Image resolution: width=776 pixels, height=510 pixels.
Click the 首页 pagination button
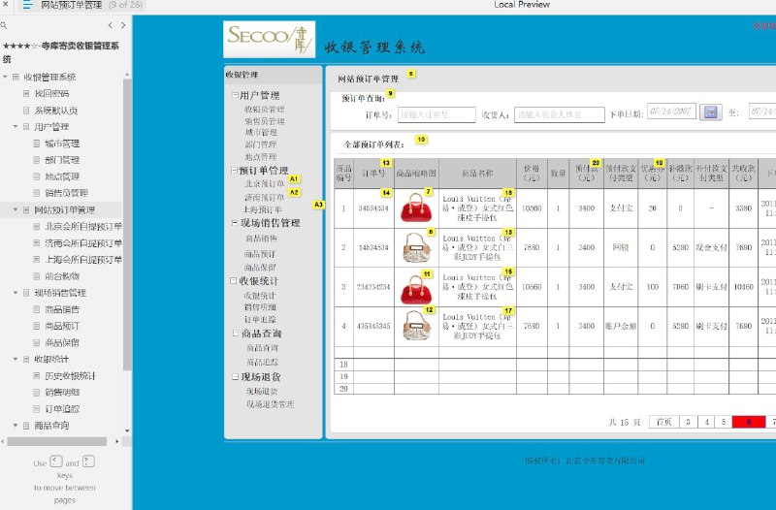(x=663, y=422)
